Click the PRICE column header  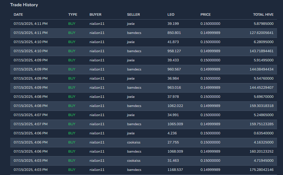206,15
